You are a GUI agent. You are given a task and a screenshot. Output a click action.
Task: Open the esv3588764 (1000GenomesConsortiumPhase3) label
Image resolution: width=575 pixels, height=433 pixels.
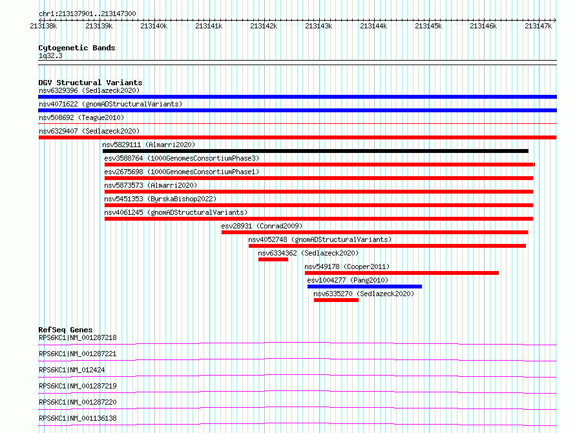coord(182,158)
